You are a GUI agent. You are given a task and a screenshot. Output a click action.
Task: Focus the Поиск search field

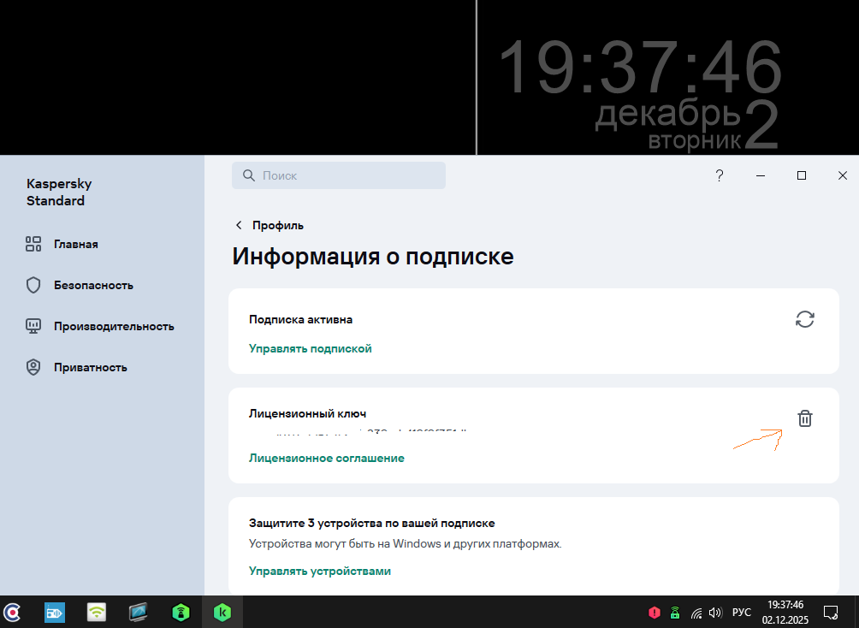(339, 175)
